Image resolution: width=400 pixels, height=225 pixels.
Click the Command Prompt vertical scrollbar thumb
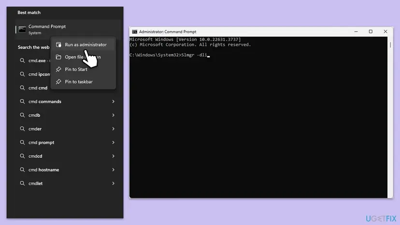(x=390, y=45)
